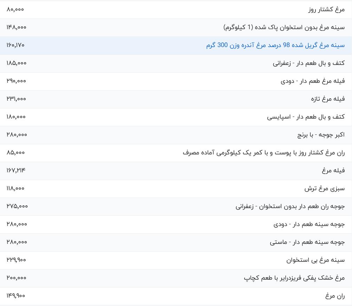Viewport: 352px width, 306px height.
Task: Open the ران مرغ row priced ۱۴۹,۹۰۰
Action: (176, 296)
